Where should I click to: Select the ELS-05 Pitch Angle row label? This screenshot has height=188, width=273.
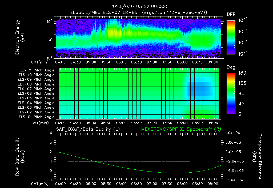click(36, 98)
